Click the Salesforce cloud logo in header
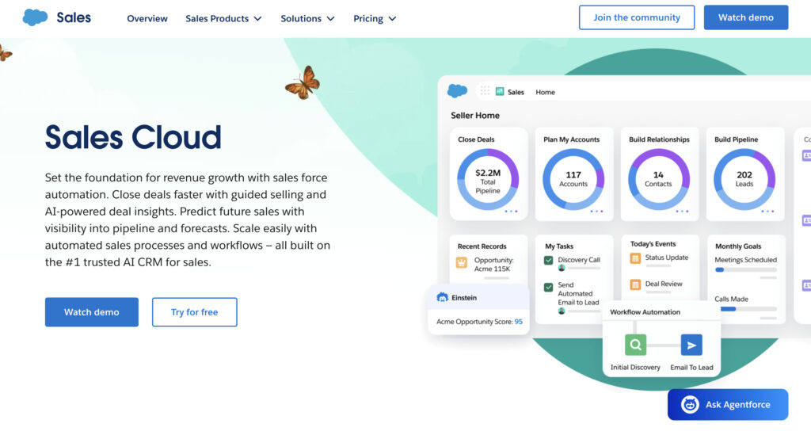 click(35, 17)
